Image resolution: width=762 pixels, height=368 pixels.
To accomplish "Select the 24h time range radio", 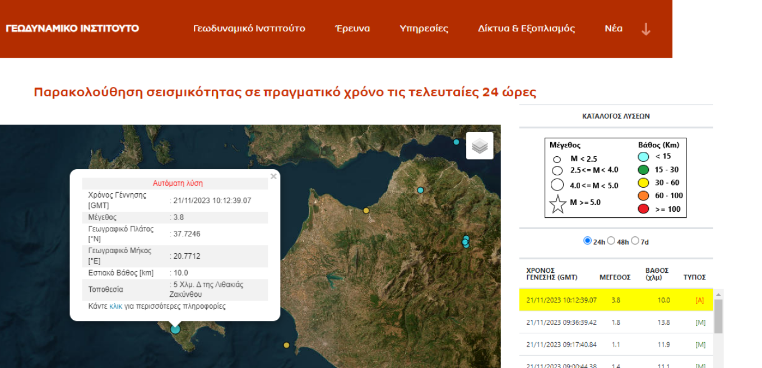I will [587, 241].
